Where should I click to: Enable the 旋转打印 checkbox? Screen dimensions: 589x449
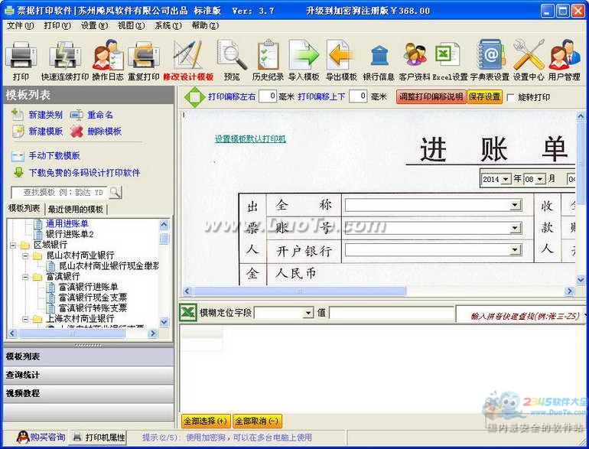[x=510, y=97]
